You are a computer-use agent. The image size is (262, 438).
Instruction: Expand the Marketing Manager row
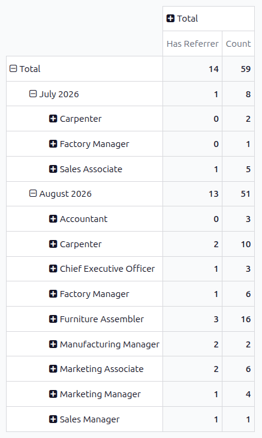tap(53, 394)
